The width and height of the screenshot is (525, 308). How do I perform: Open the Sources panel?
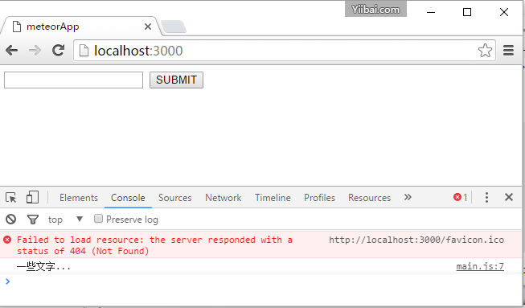pyautogui.click(x=175, y=198)
